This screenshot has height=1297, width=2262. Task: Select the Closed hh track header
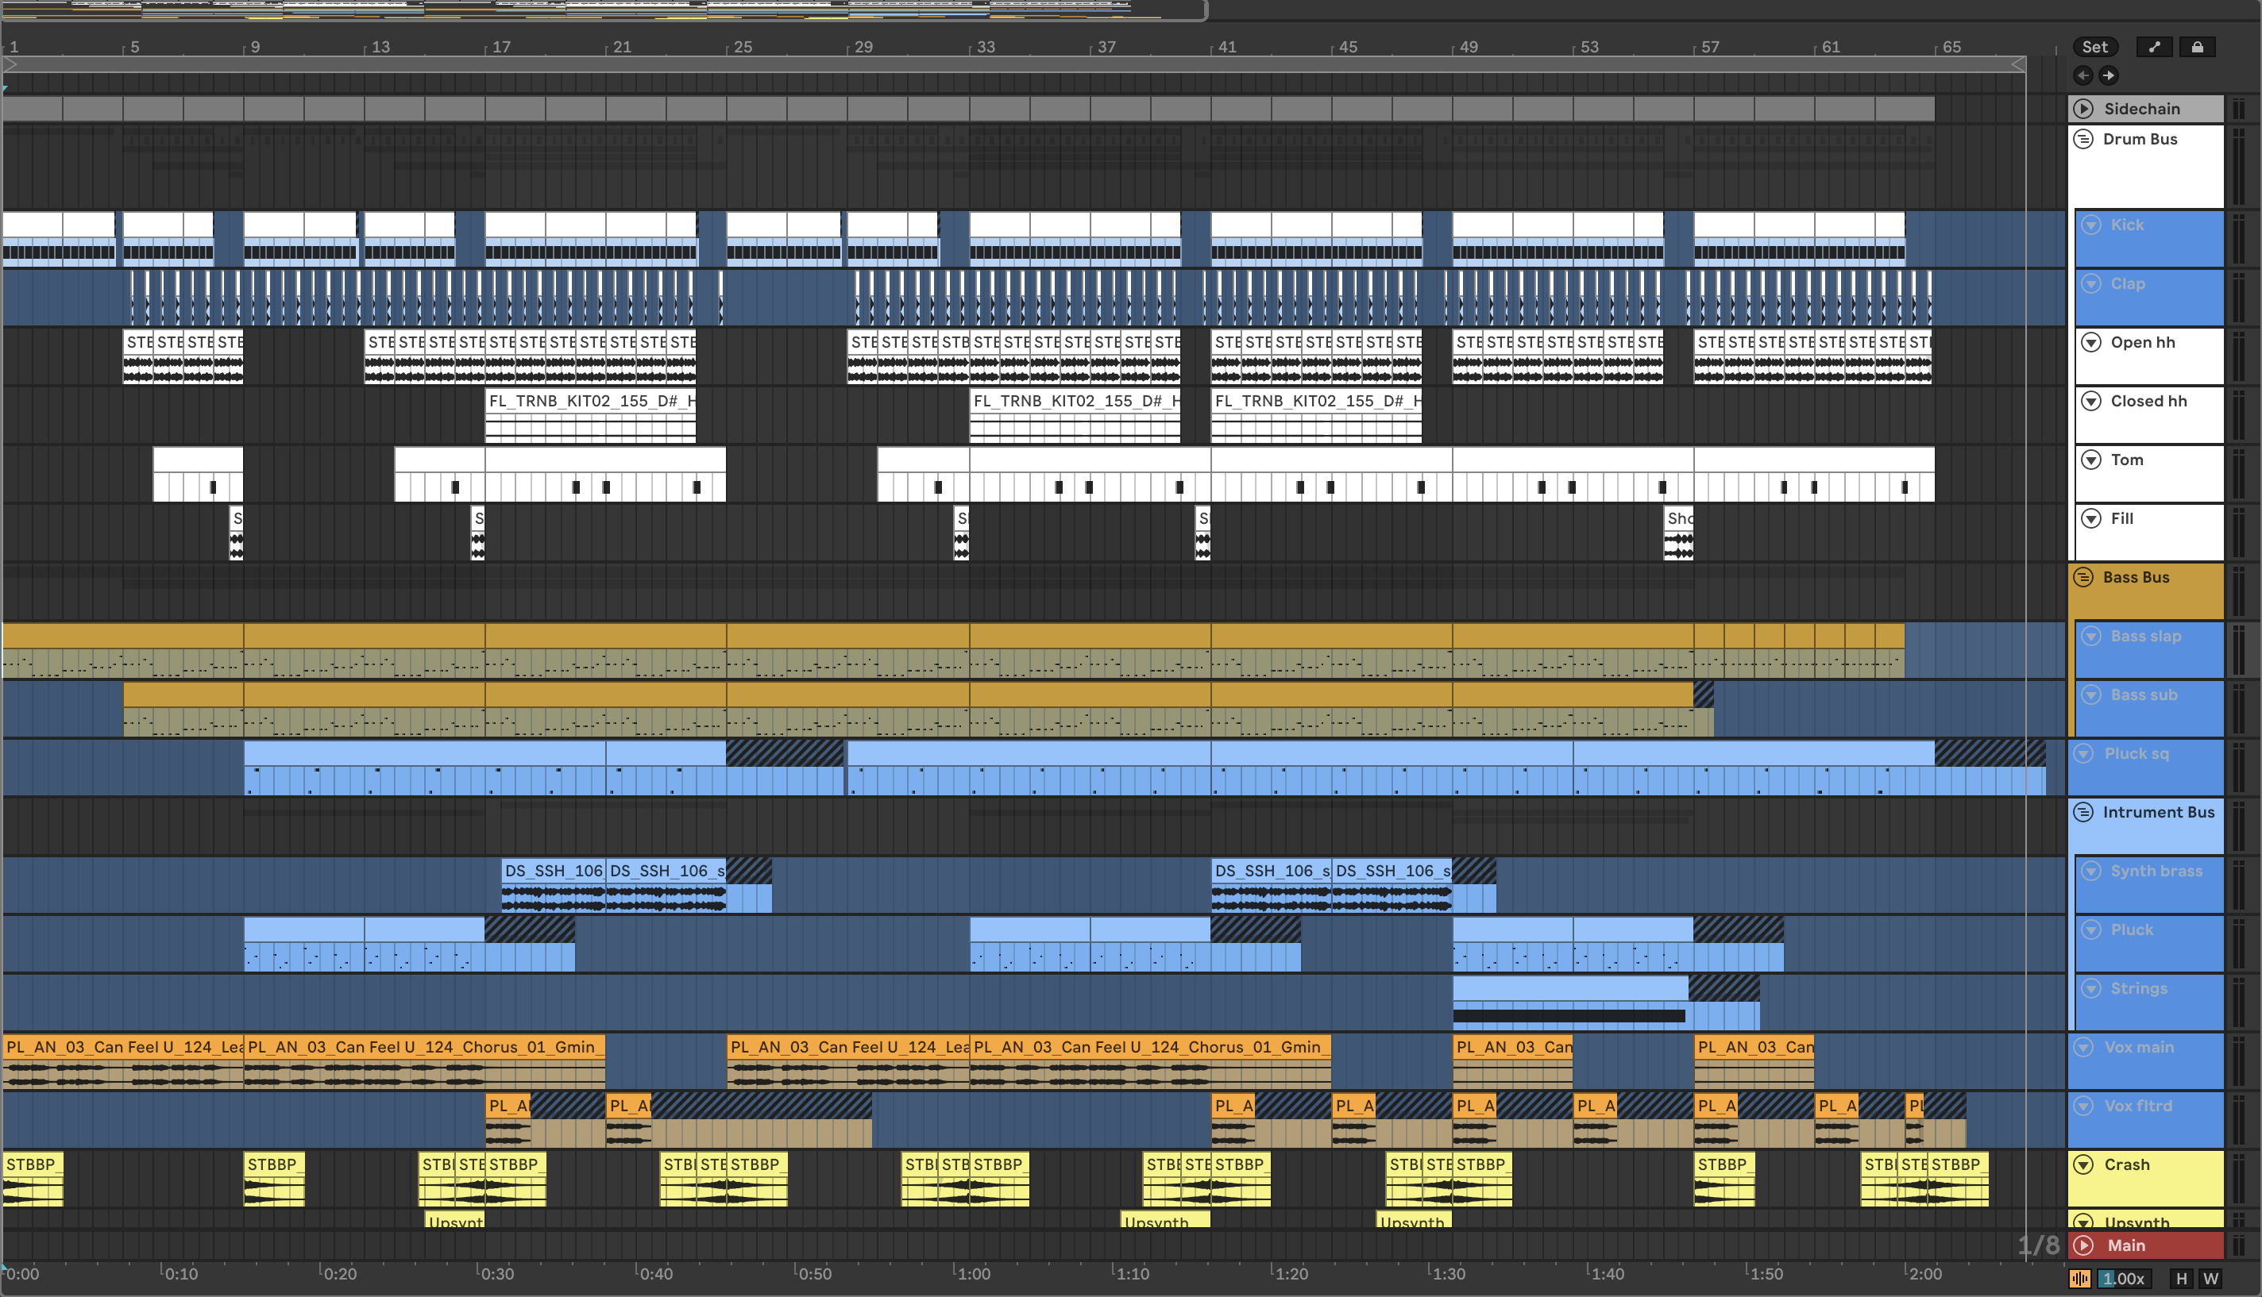2148,401
